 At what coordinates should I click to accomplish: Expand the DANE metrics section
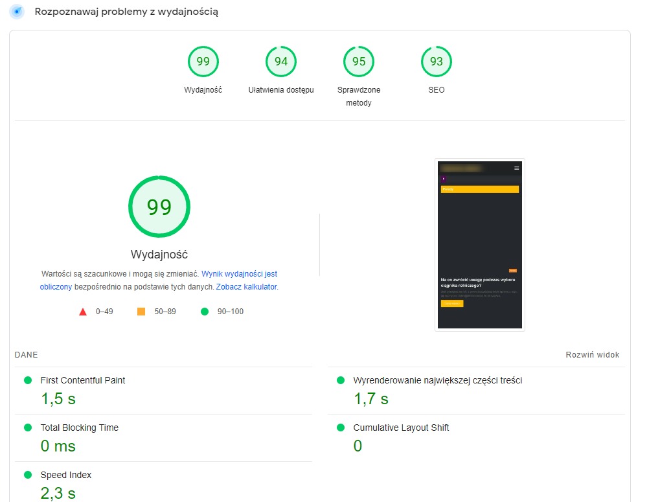point(26,354)
